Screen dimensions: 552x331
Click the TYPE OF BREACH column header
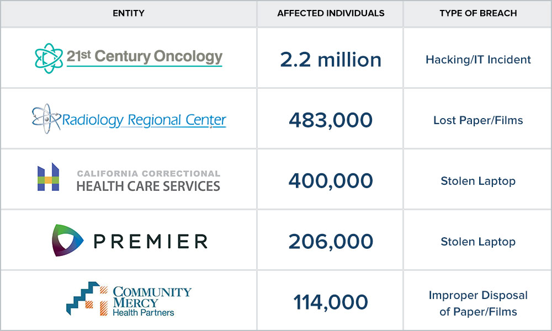478,13
